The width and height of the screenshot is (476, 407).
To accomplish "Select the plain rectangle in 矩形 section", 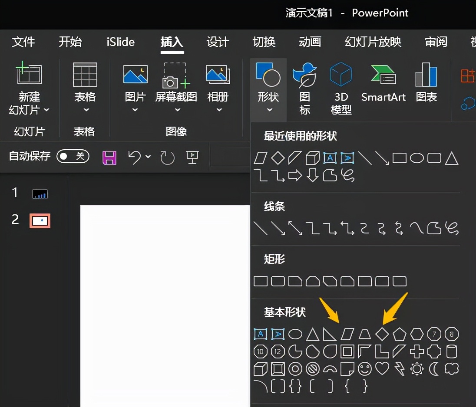I will pyautogui.click(x=261, y=281).
